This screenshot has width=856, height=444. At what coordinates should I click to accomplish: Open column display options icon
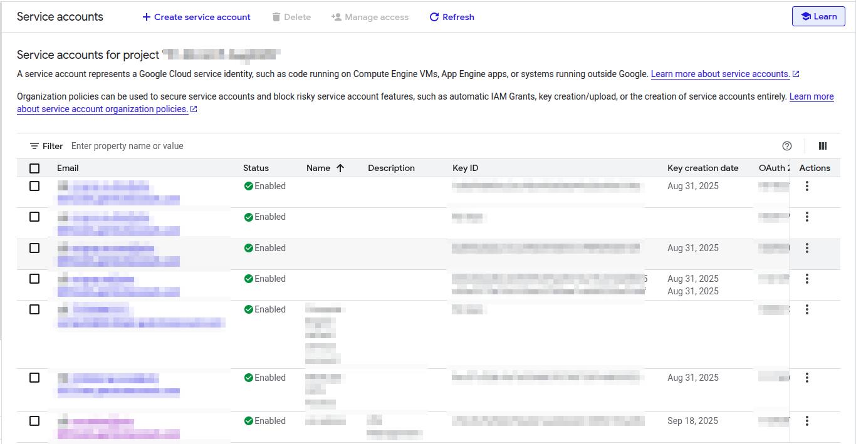coord(823,146)
